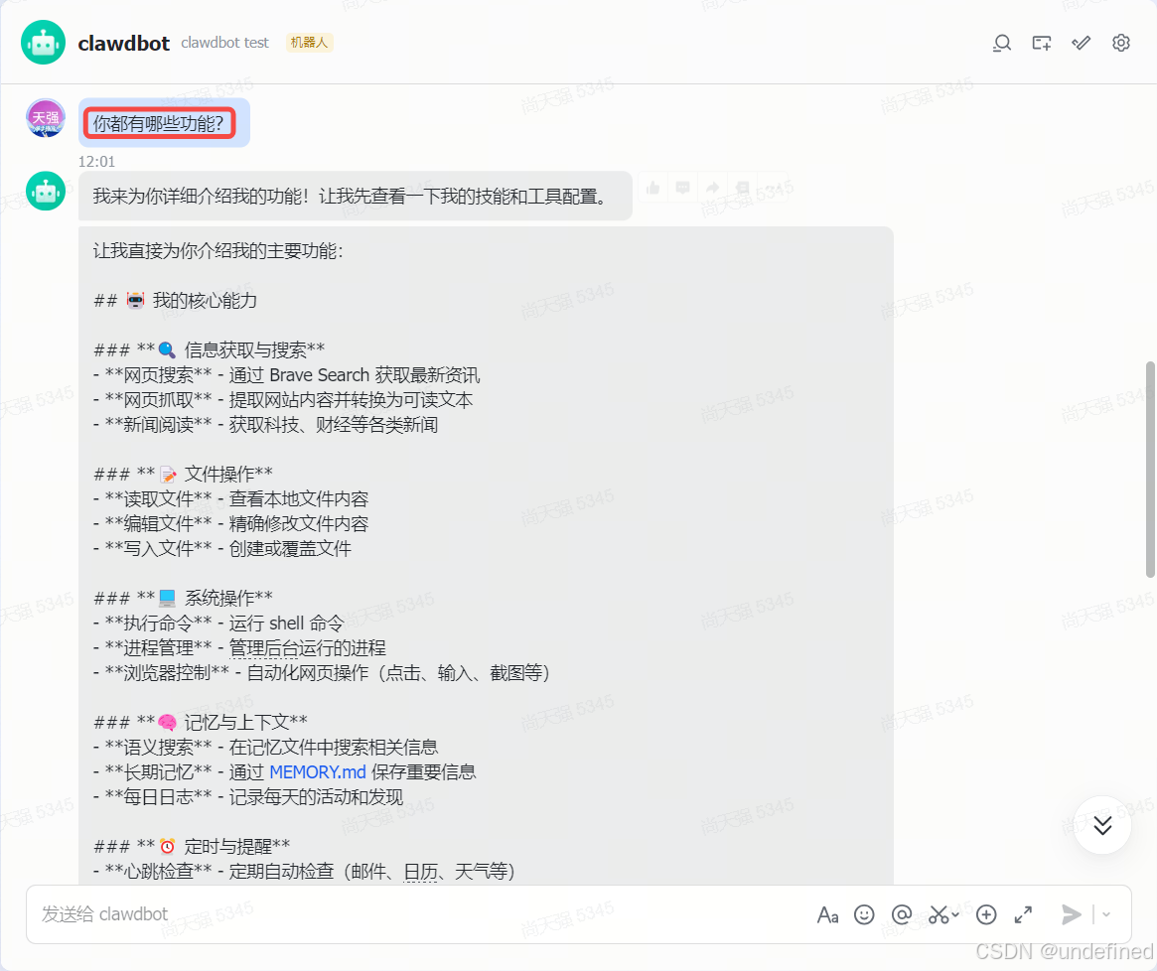Image resolution: width=1157 pixels, height=971 pixels.
Task: Open the emoji picker
Action: pos(864,915)
